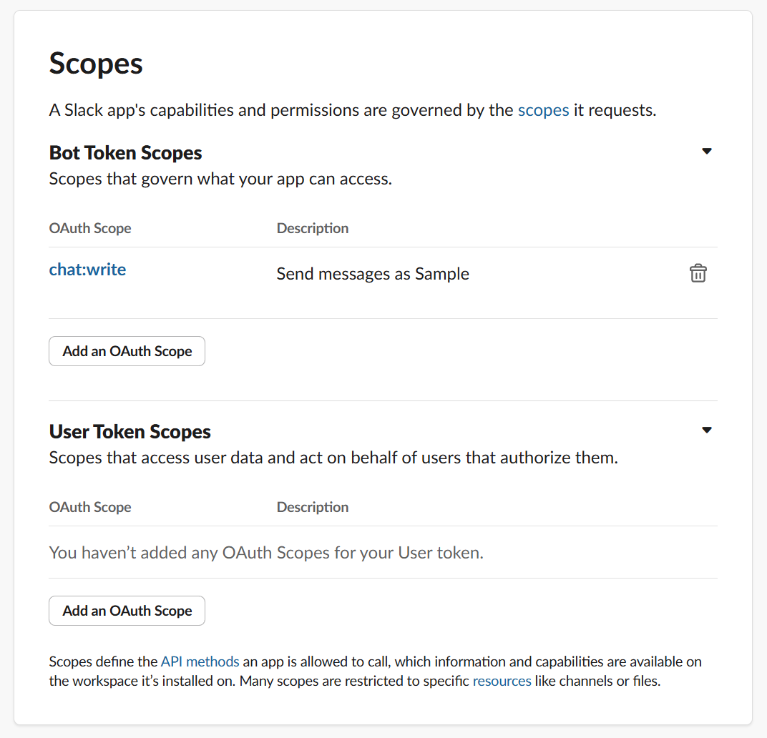Add an OAuth Scope under Bot Token Scopes
The width and height of the screenshot is (767, 738).
127,351
